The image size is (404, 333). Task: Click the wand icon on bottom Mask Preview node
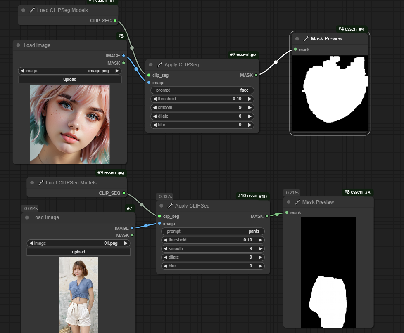click(297, 202)
